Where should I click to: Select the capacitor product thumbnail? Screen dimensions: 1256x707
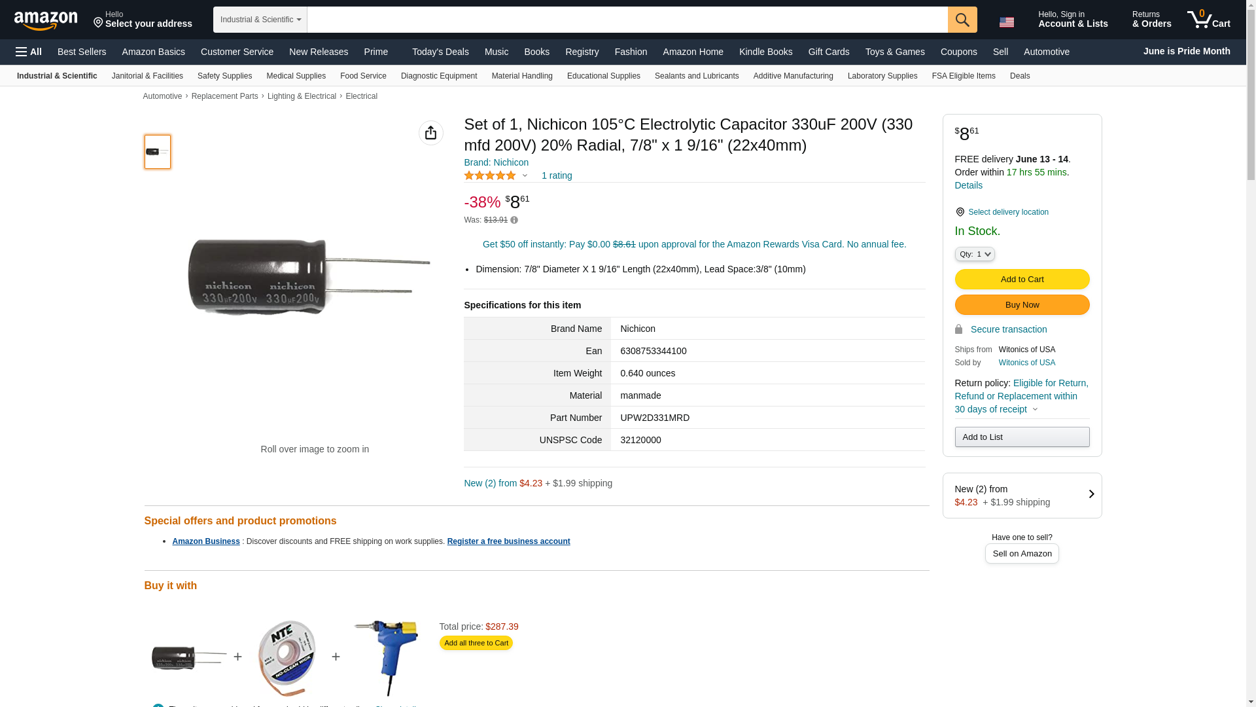158,152
